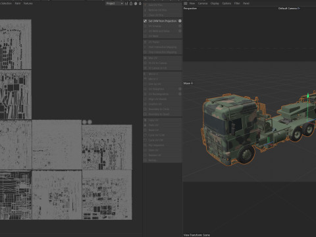Click the Set UVW from Projection icon
Screen dimensions: 316x237
(x=145, y=21)
